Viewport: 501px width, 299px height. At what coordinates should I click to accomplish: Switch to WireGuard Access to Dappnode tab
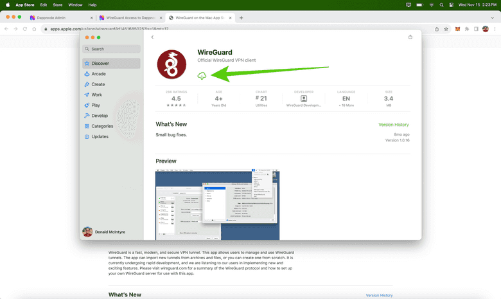(x=132, y=18)
